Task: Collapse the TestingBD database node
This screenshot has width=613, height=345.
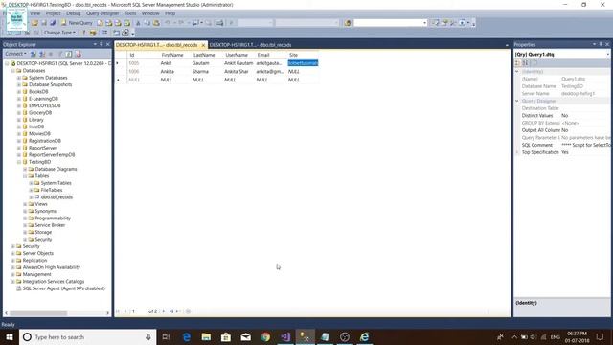Action: point(19,162)
